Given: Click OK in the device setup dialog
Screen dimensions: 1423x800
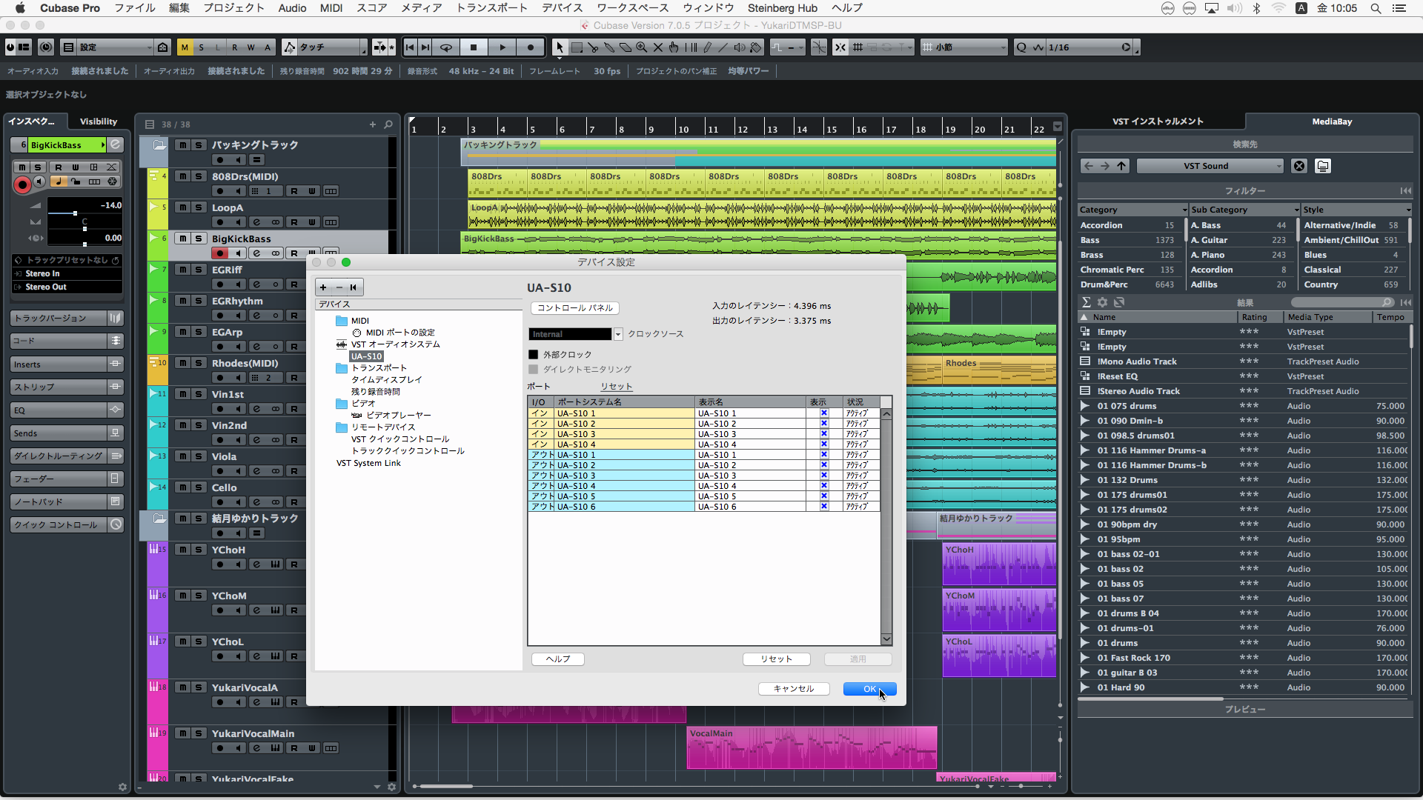Looking at the screenshot, I should [869, 689].
